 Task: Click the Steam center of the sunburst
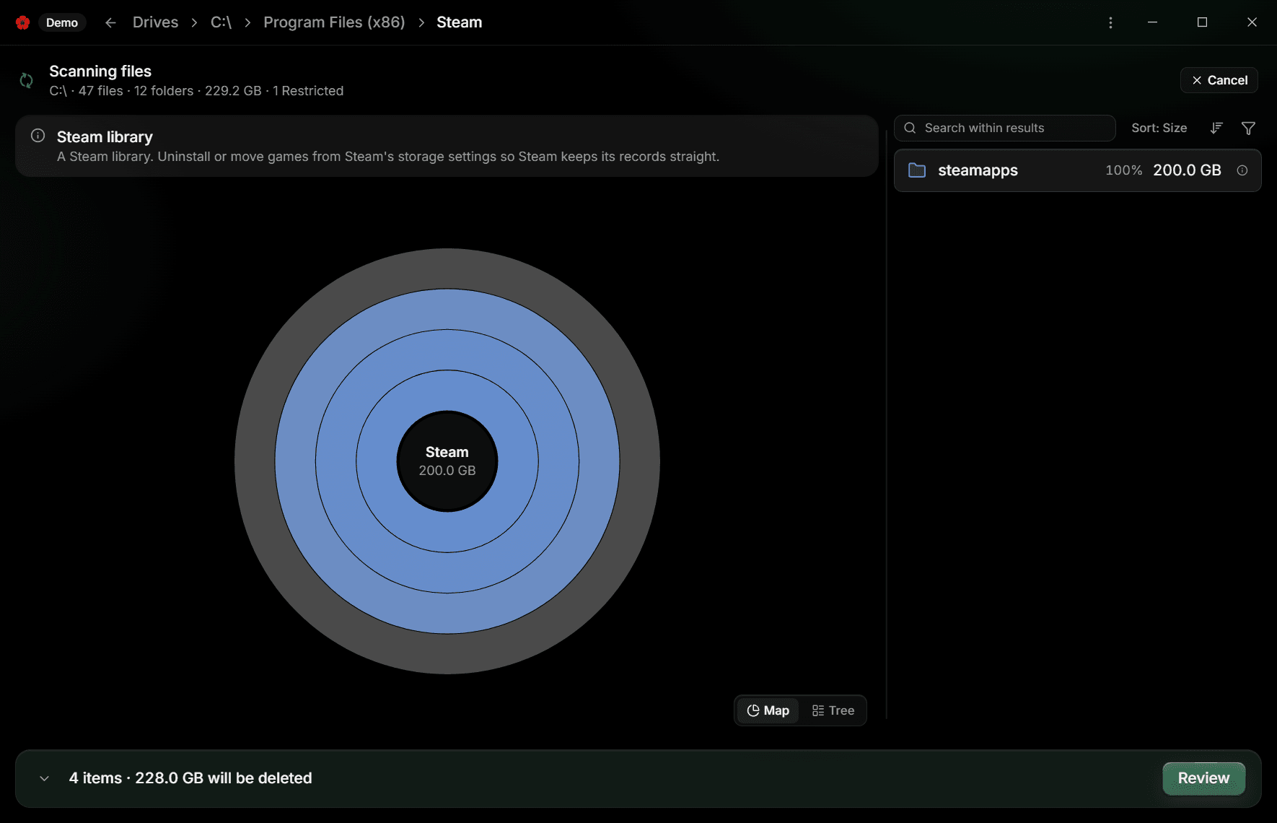(x=447, y=461)
